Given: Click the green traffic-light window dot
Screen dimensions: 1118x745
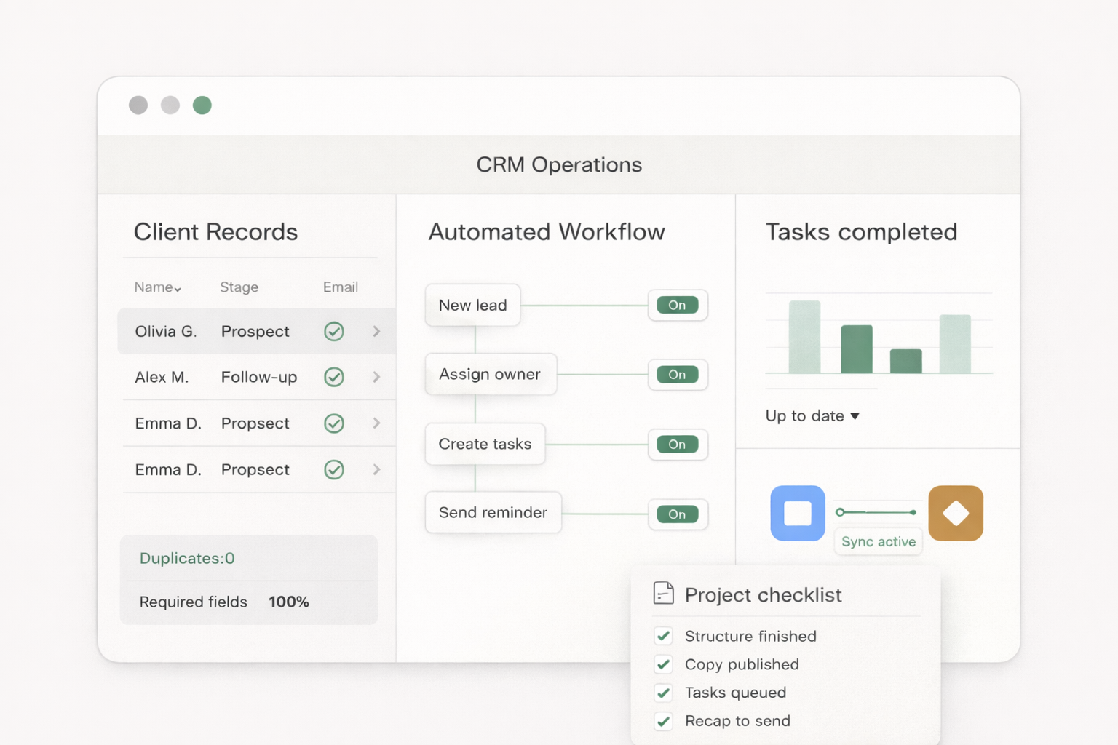Looking at the screenshot, I should coord(202,105).
